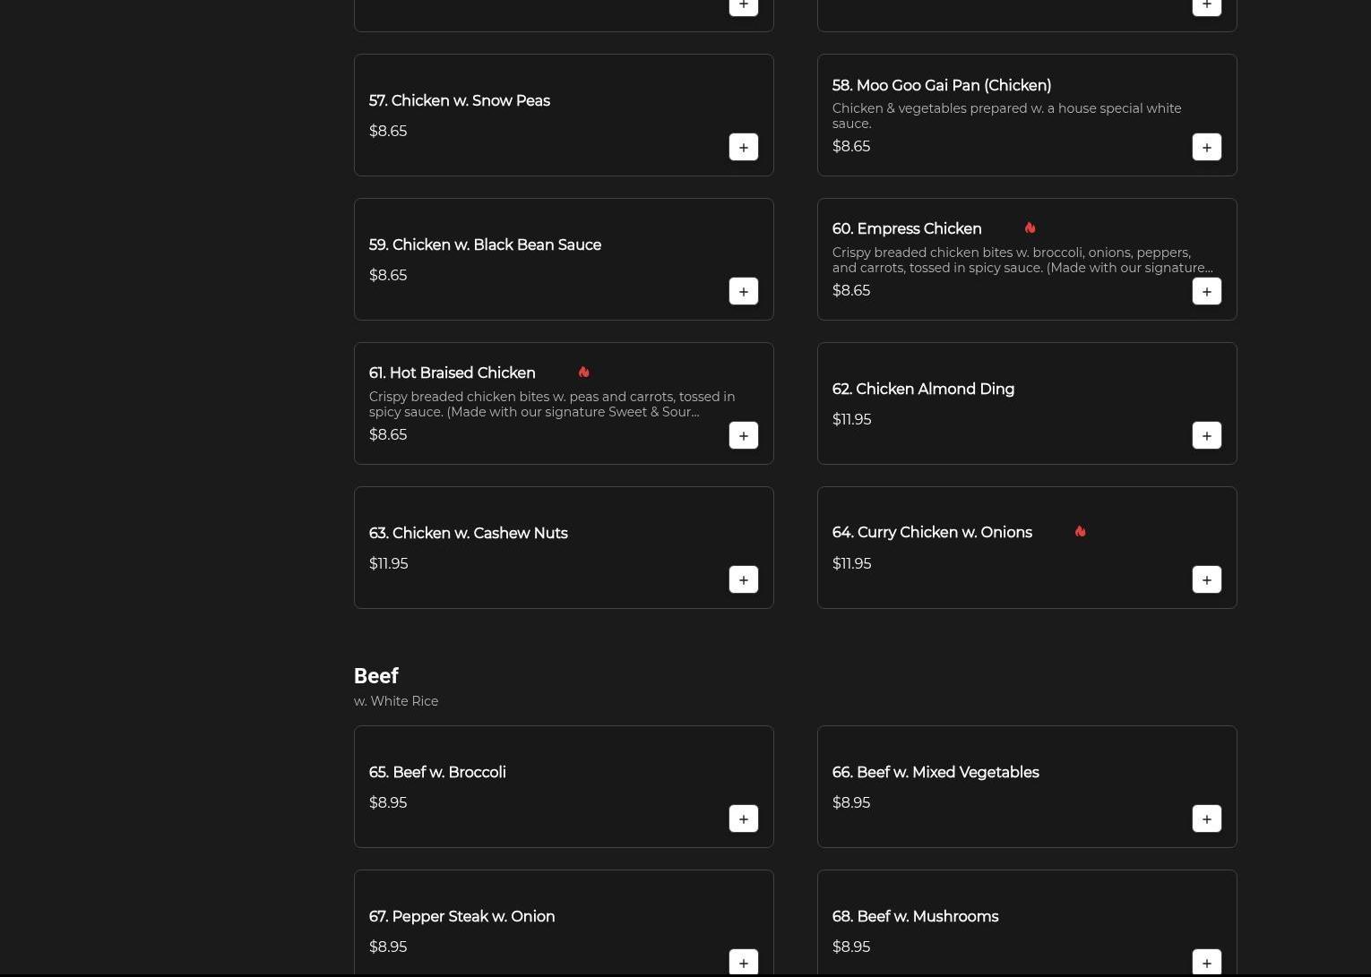Viewport: 1371px width, 977px height.
Task: Add Moo Goo Gai Pan using plus button
Action: 1206,147
